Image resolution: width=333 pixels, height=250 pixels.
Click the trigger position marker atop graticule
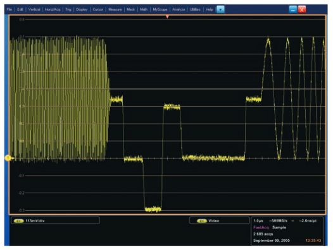click(167, 16)
